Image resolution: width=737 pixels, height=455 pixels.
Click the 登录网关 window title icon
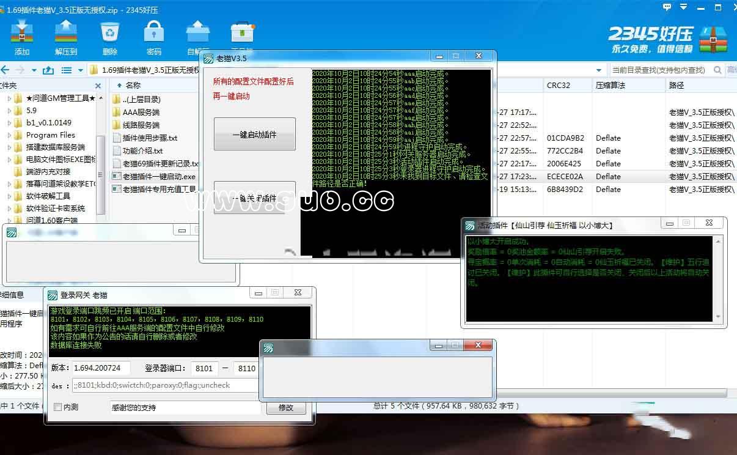53,295
